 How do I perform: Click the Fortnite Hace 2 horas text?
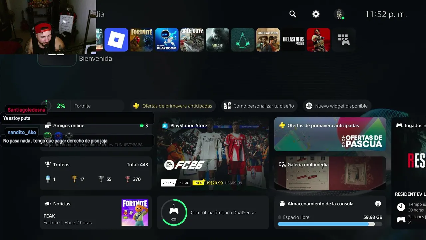[x=68, y=223]
